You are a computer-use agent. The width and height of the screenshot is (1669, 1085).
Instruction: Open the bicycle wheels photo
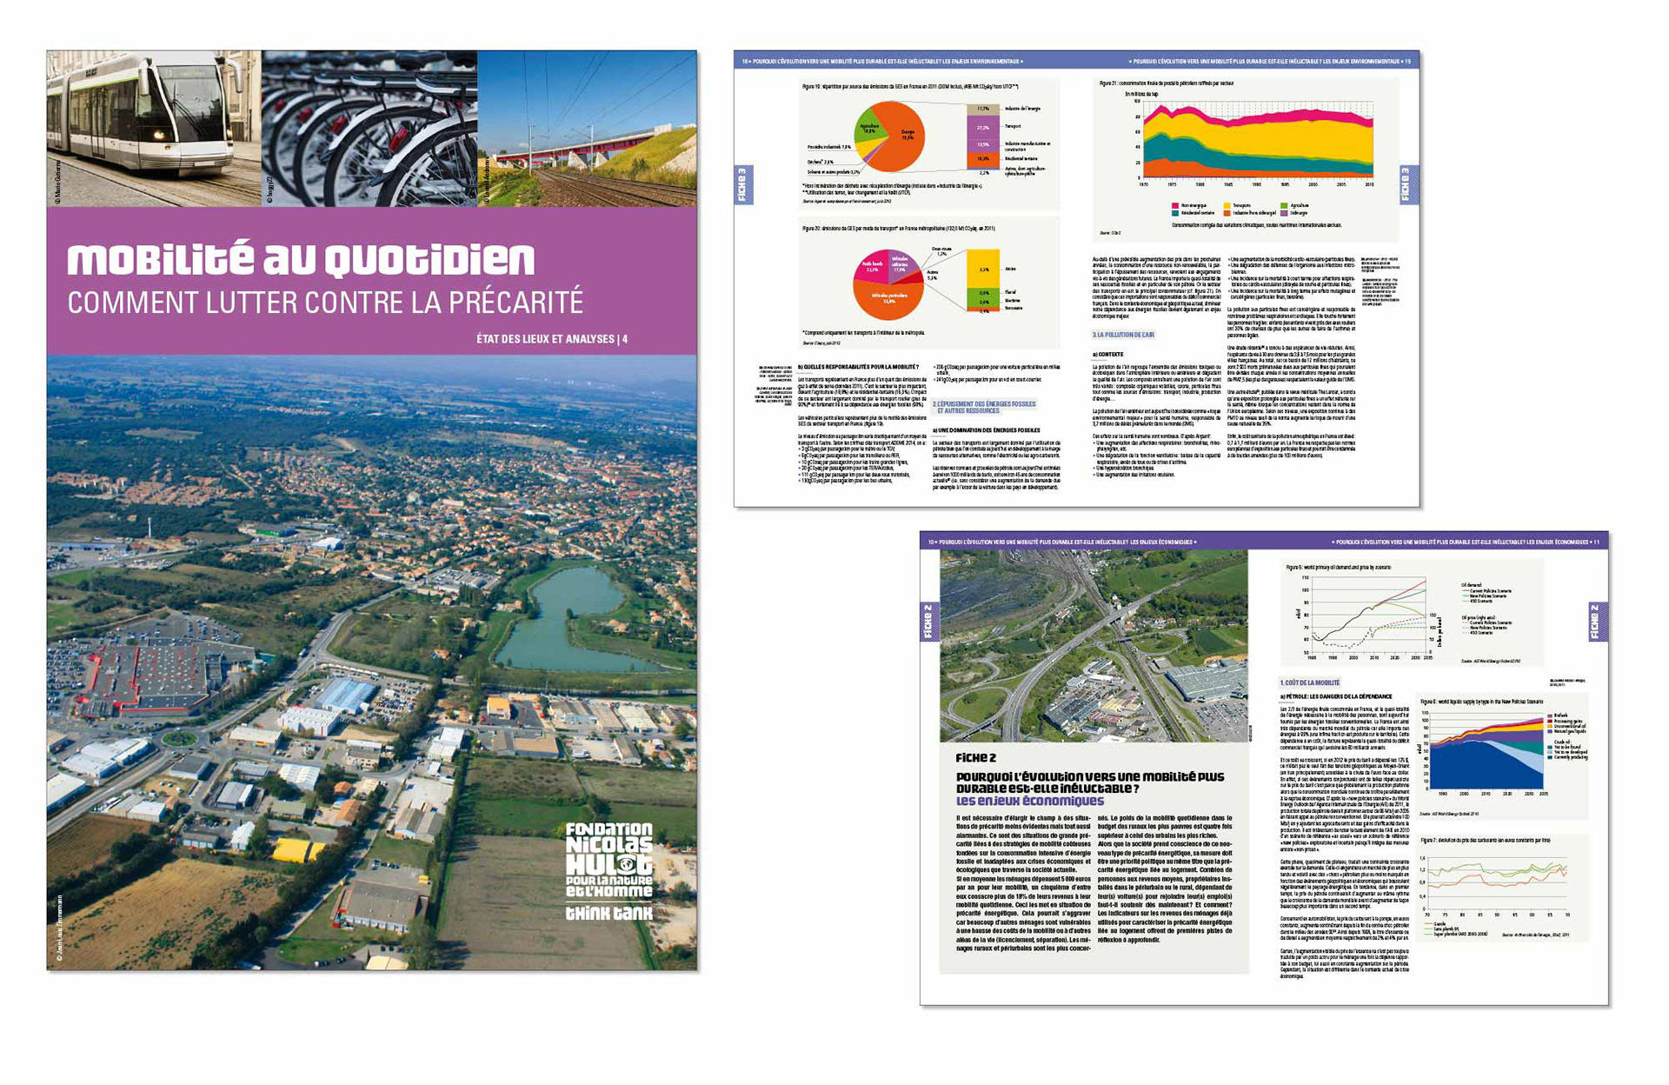pyautogui.click(x=369, y=128)
